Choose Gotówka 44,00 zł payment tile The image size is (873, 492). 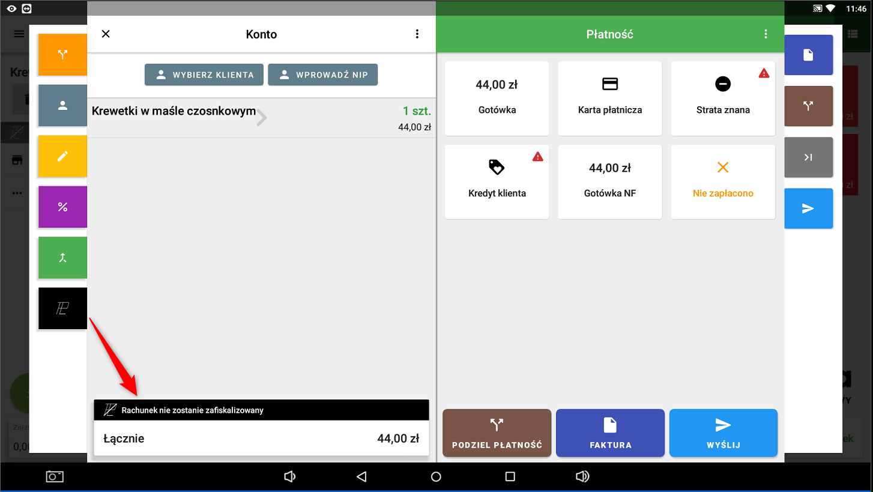point(497,99)
